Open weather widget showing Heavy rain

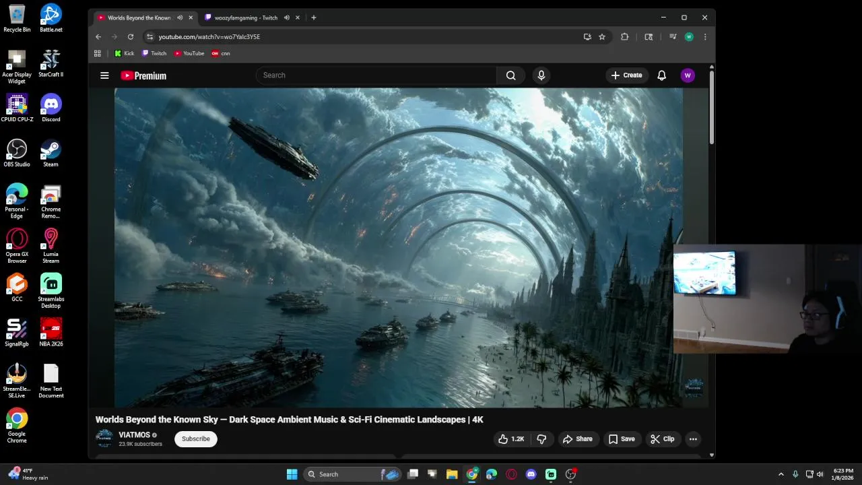[x=28, y=474]
